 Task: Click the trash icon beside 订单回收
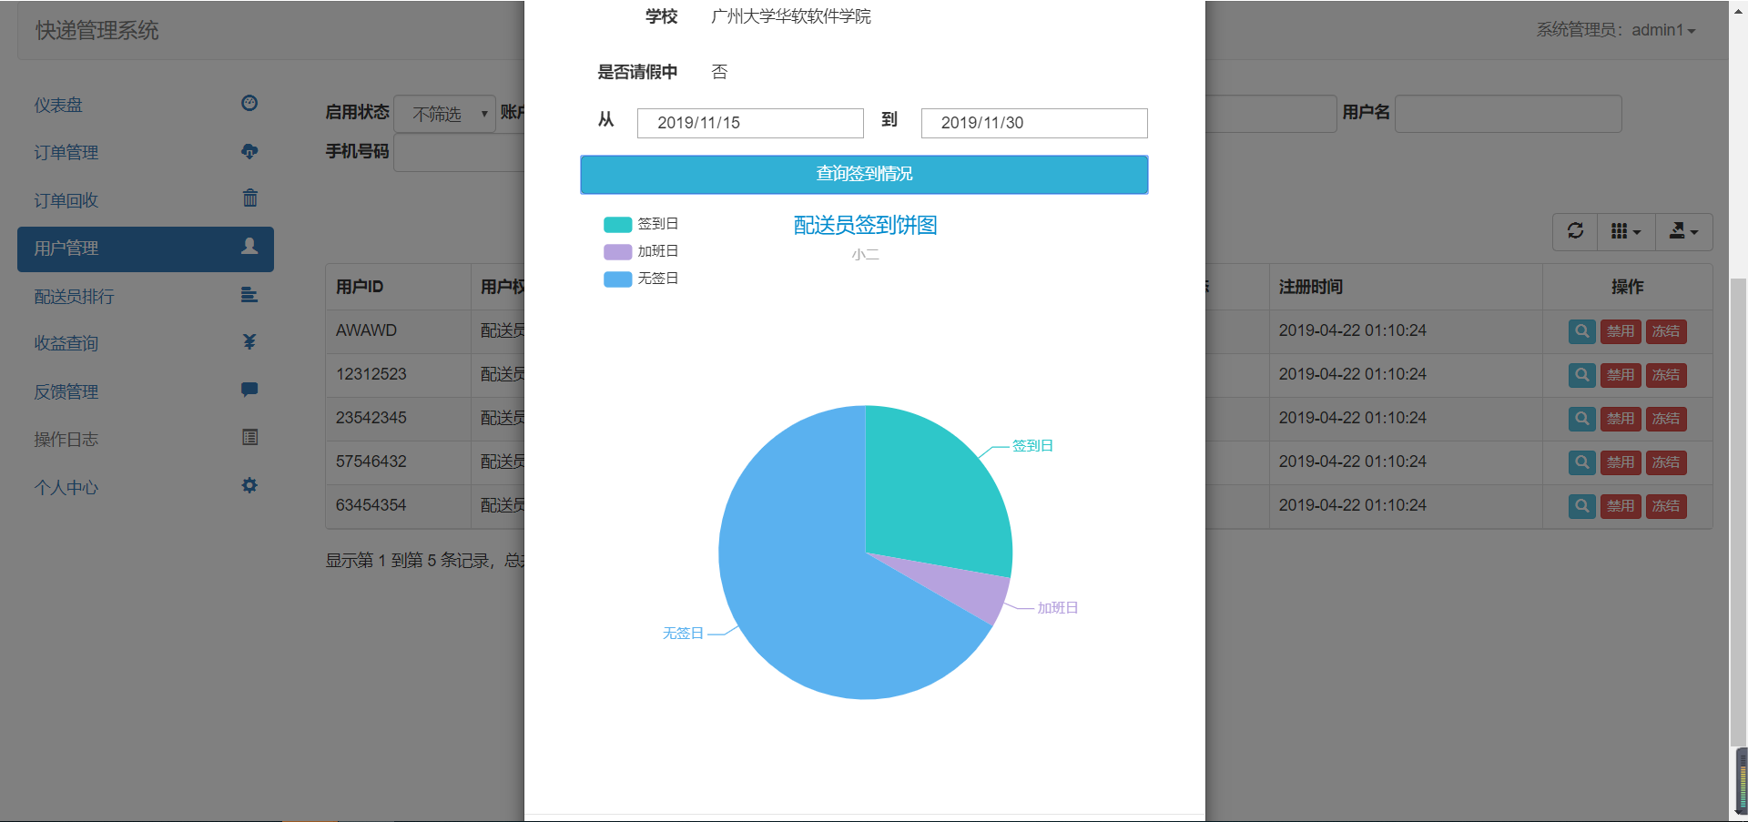(249, 198)
